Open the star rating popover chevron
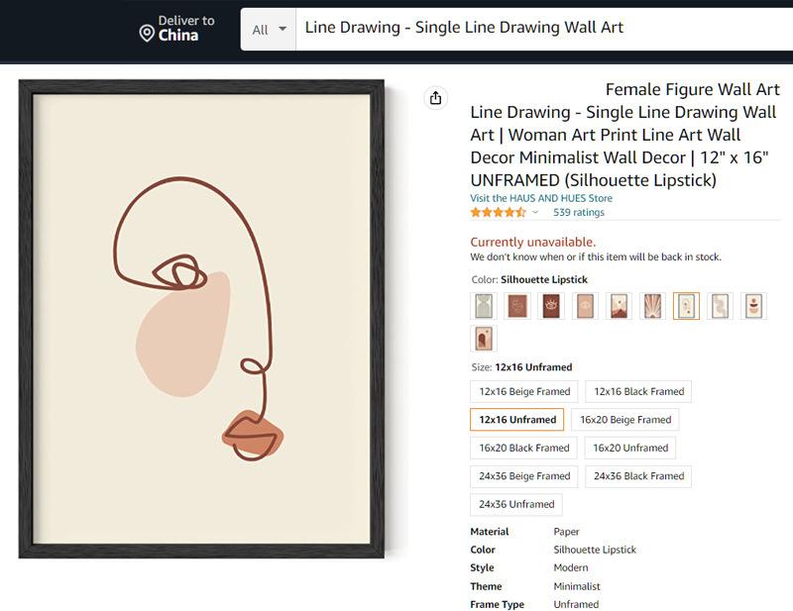Viewport: 793px width, 611px height. (x=535, y=212)
